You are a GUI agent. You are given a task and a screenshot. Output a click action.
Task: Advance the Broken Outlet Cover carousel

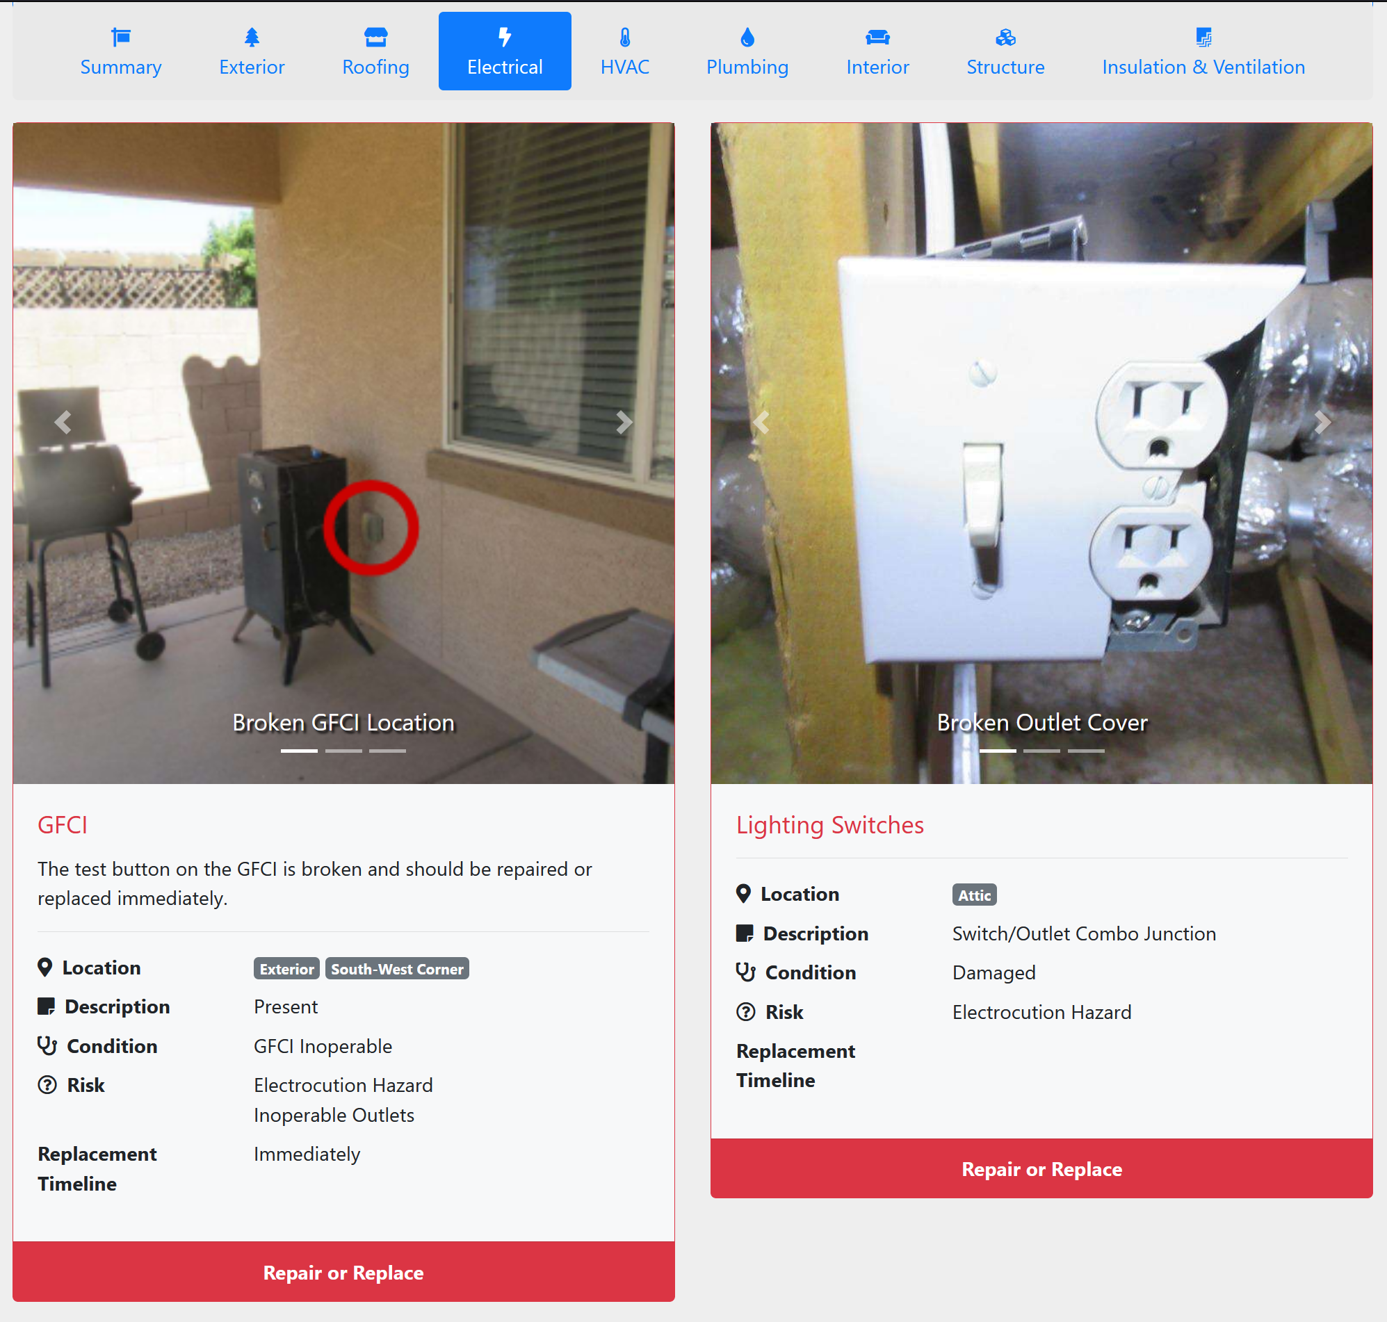click(x=1322, y=422)
